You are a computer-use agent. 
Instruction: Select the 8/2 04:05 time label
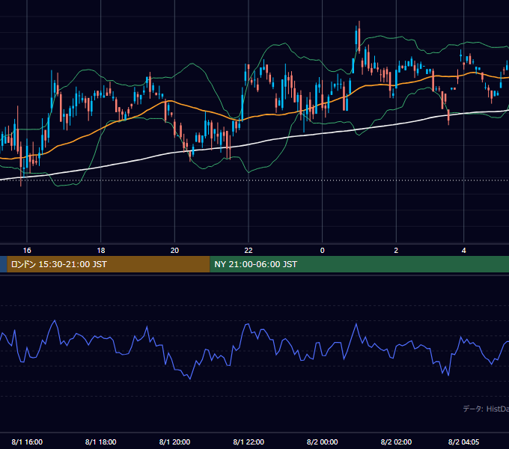pos(463,442)
